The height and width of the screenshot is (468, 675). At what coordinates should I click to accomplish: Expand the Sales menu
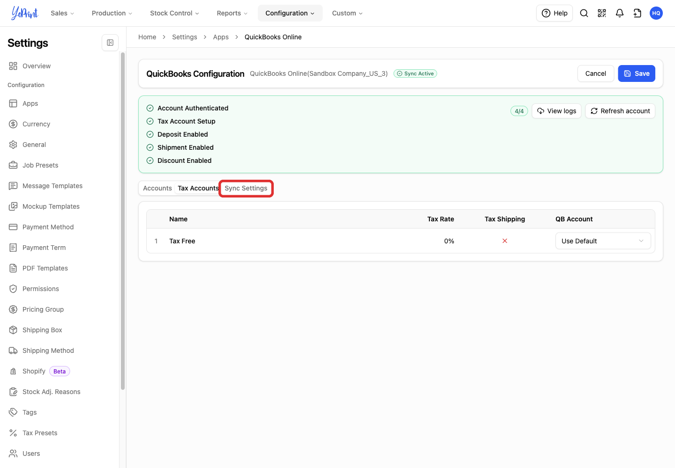tap(62, 13)
